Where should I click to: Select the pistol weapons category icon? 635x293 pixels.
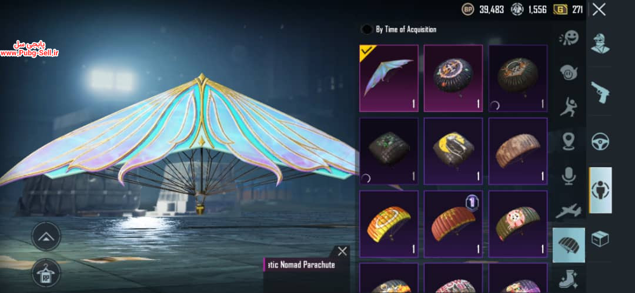coord(600,92)
